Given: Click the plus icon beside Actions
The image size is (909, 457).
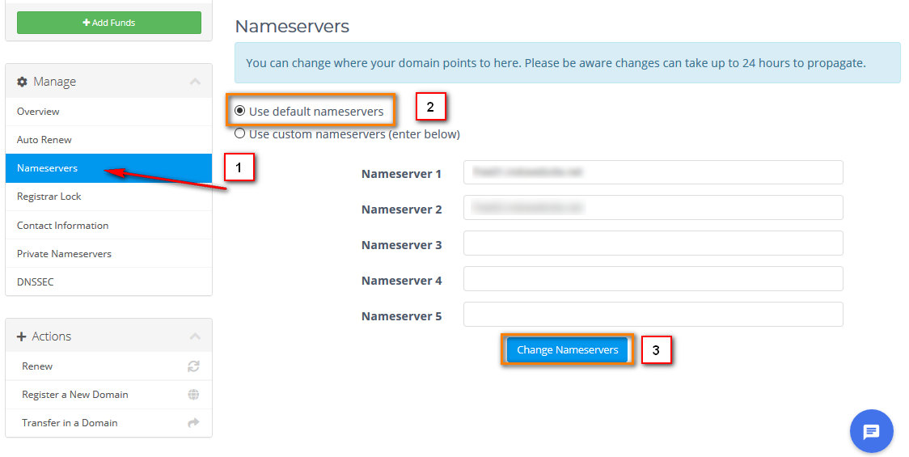Looking at the screenshot, I should 22,336.
